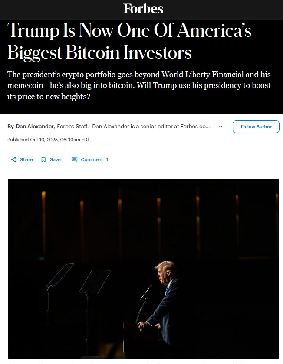Click the published date and time text

[49, 140]
